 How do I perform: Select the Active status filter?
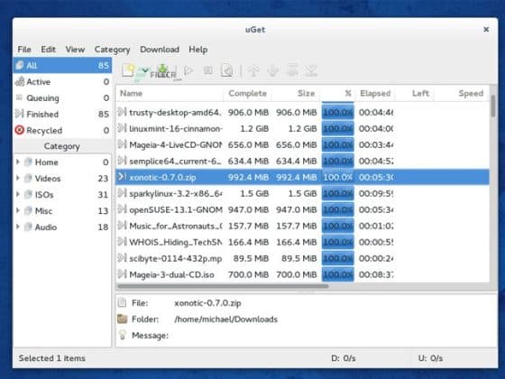pyautogui.click(x=62, y=81)
